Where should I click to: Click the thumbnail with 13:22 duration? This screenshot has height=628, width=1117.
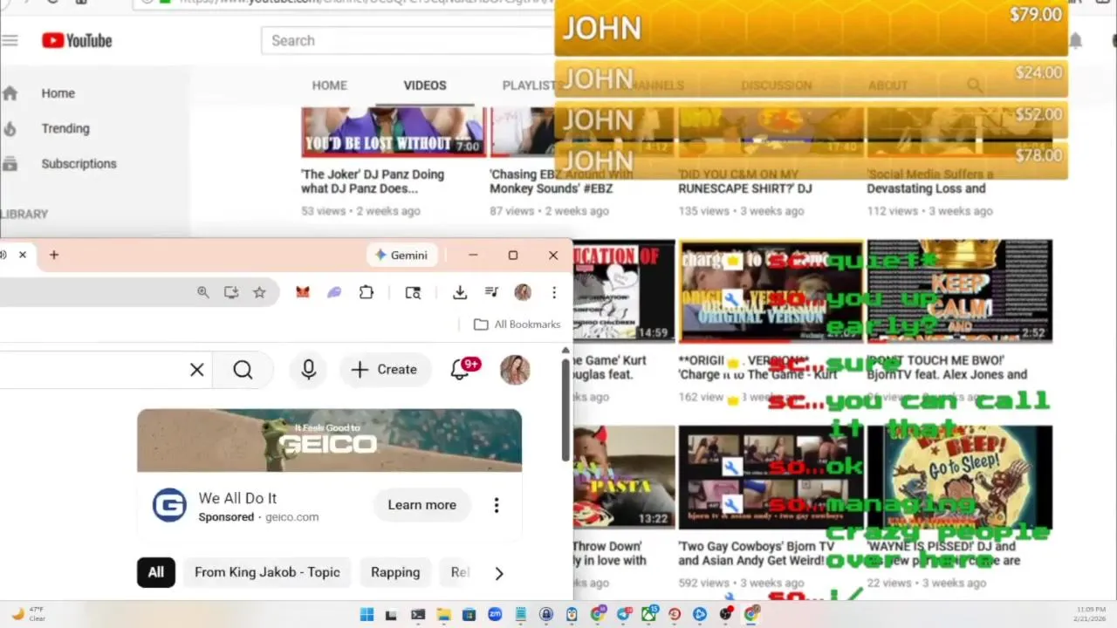click(x=624, y=477)
